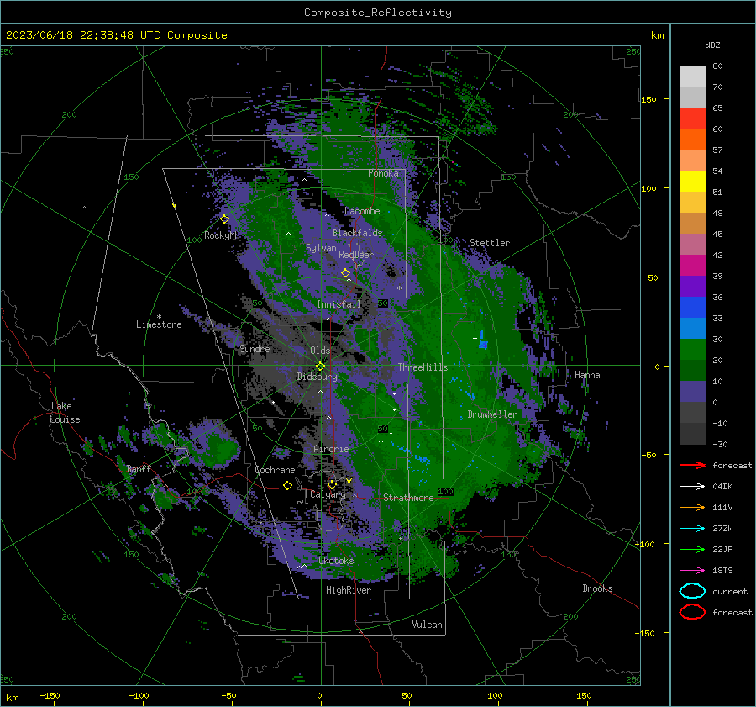Click the 150 tick on right km axis
Screen dimensions: 756x707
[648, 99]
